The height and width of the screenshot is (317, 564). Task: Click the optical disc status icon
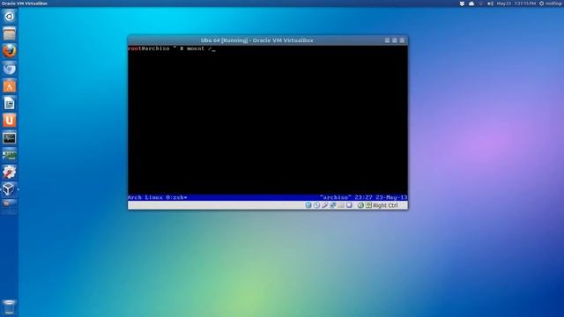point(316,205)
